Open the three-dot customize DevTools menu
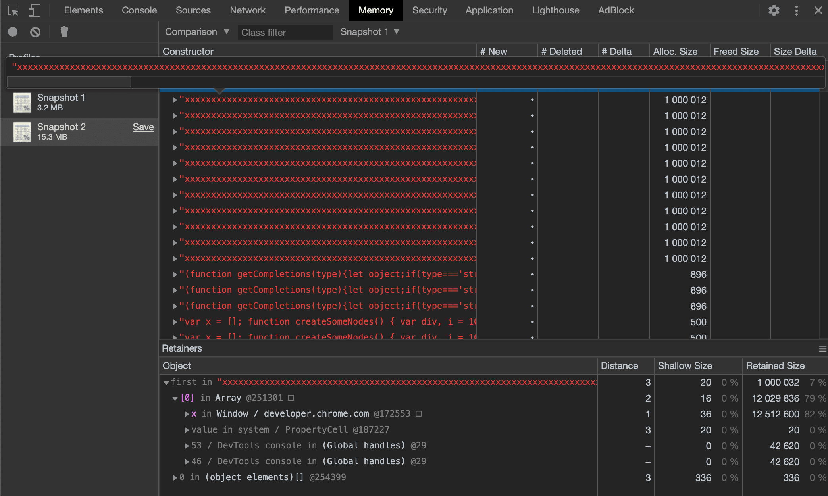Image resolution: width=828 pixels, height=496 pixels. point(796,11)
